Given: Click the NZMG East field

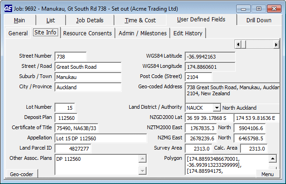Looking at the screenshot, I should point(201,138).
